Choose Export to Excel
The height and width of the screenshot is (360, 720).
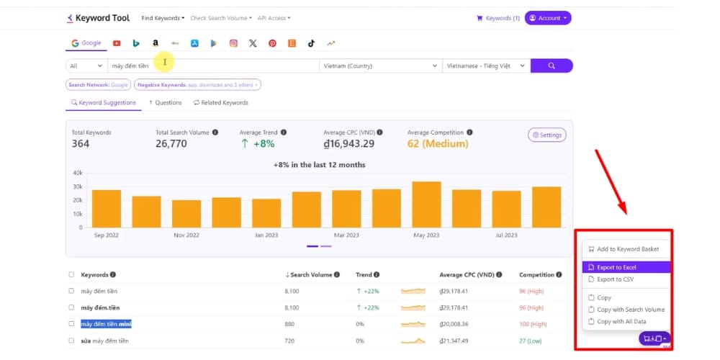click(626, 267)
